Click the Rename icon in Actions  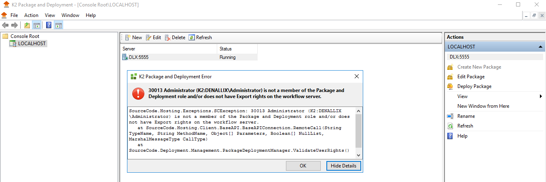450,116
